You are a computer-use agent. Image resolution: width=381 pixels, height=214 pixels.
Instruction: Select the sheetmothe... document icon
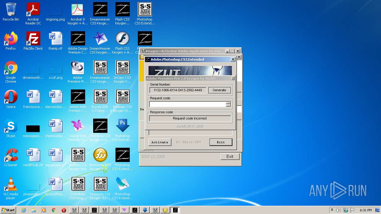pos(55,128)
